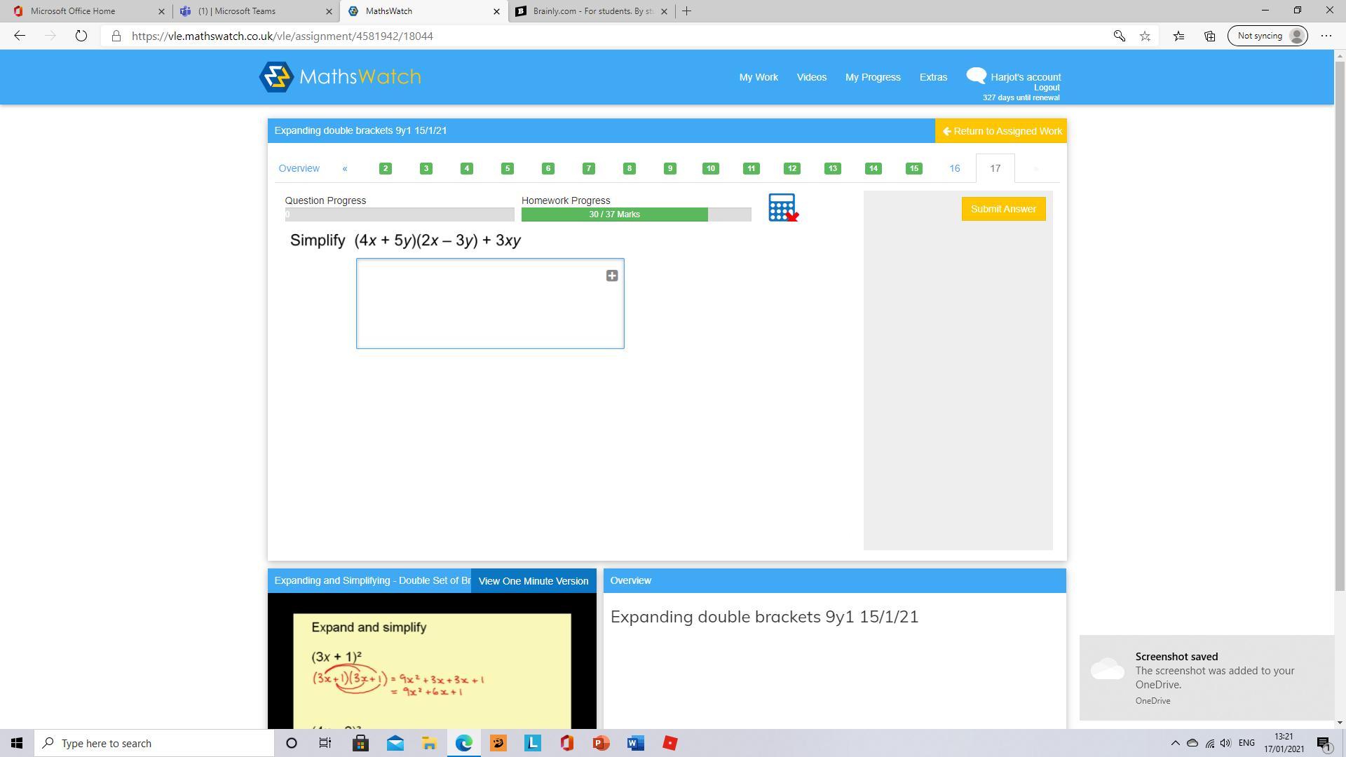Return to Assigned Work
This screenshot has width=1346, height=757.
(x=1001, y=131)
